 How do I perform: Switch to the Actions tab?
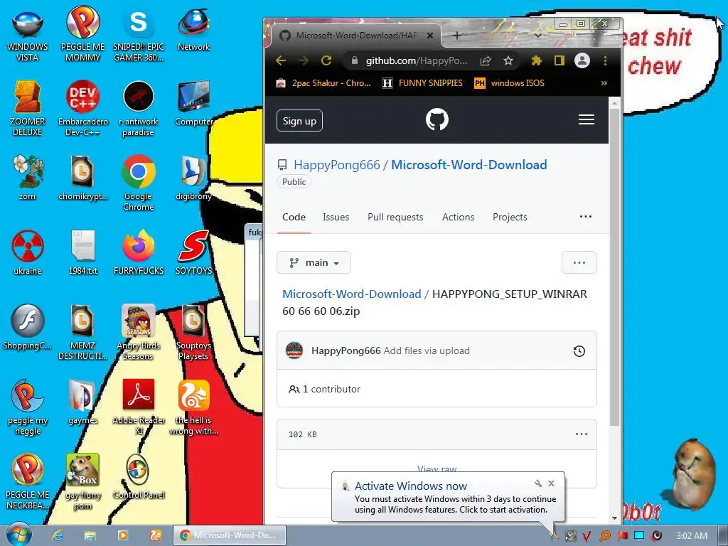pyautogui.click(x=459, y=218)
